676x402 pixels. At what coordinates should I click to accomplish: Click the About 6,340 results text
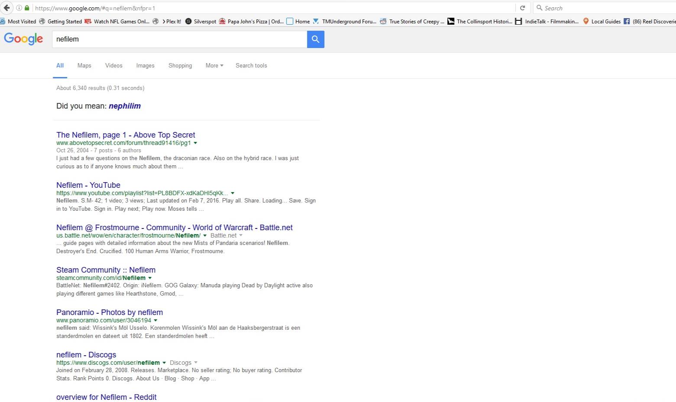click(100, 88)
